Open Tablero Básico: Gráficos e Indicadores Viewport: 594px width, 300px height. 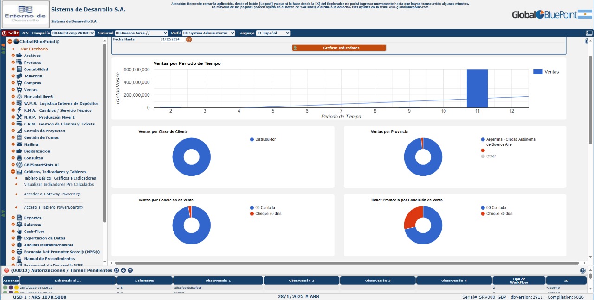[60, 178]
